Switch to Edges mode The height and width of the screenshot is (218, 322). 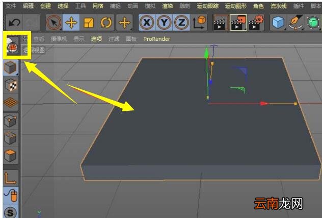[x=10, y=138]
